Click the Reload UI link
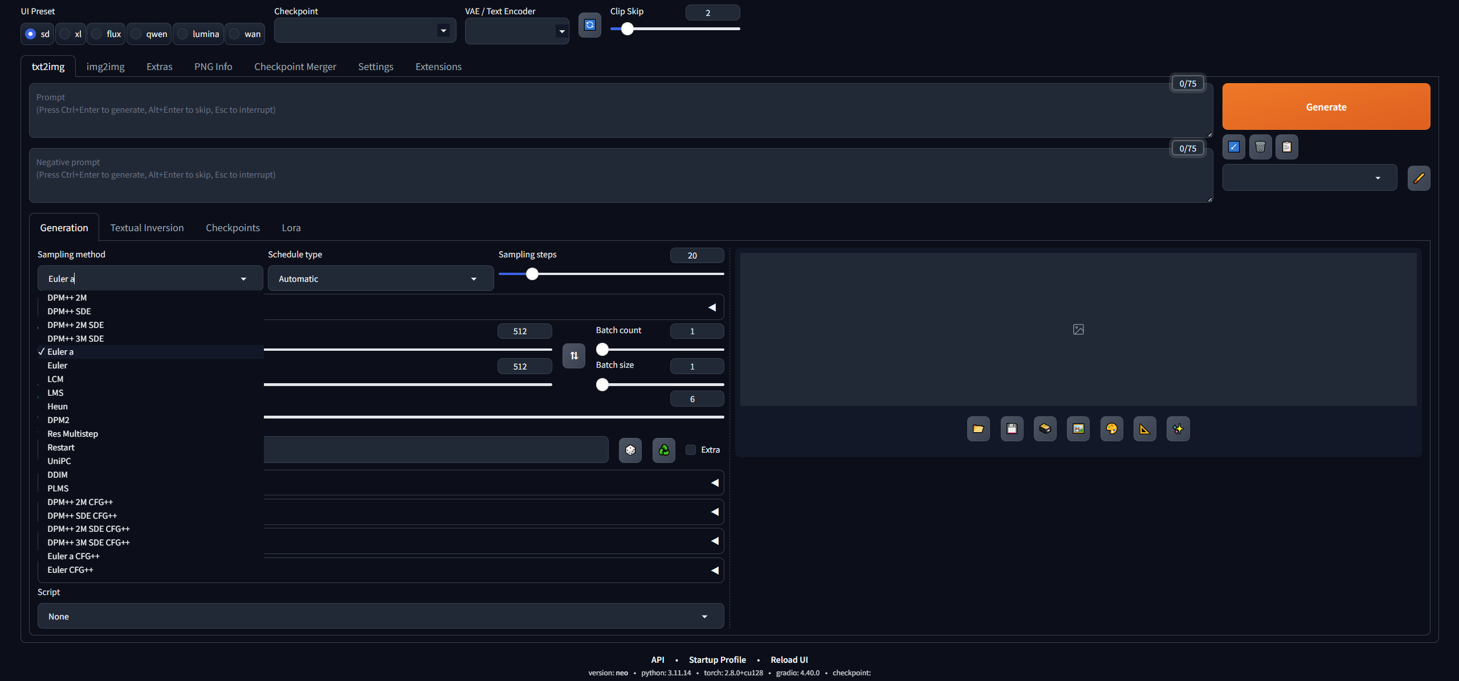Image resolution: width=1459 pixels, height=681 pixels. 789,659
